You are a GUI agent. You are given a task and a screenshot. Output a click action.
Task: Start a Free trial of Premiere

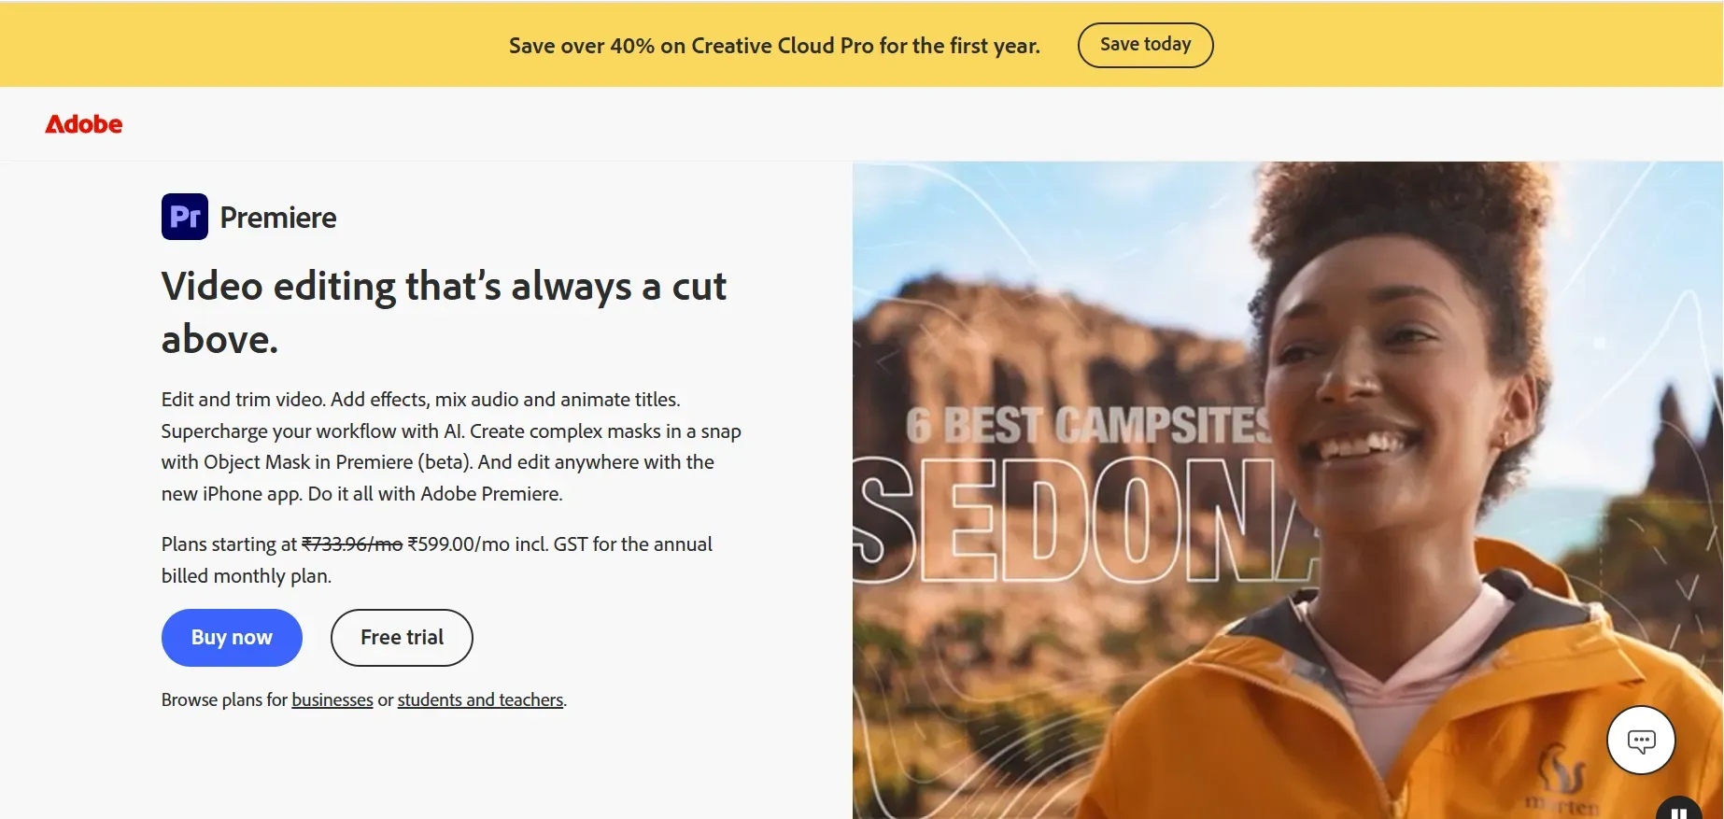(x=401, y=637)
